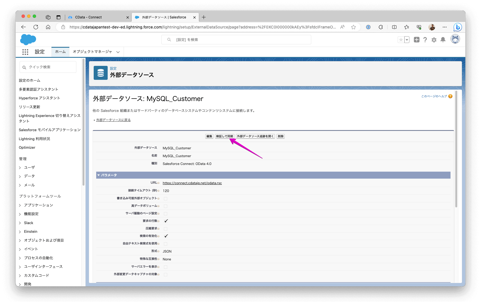
Task: Click 外部データソース追跡を開く button
Action: [x=255, y=136]
